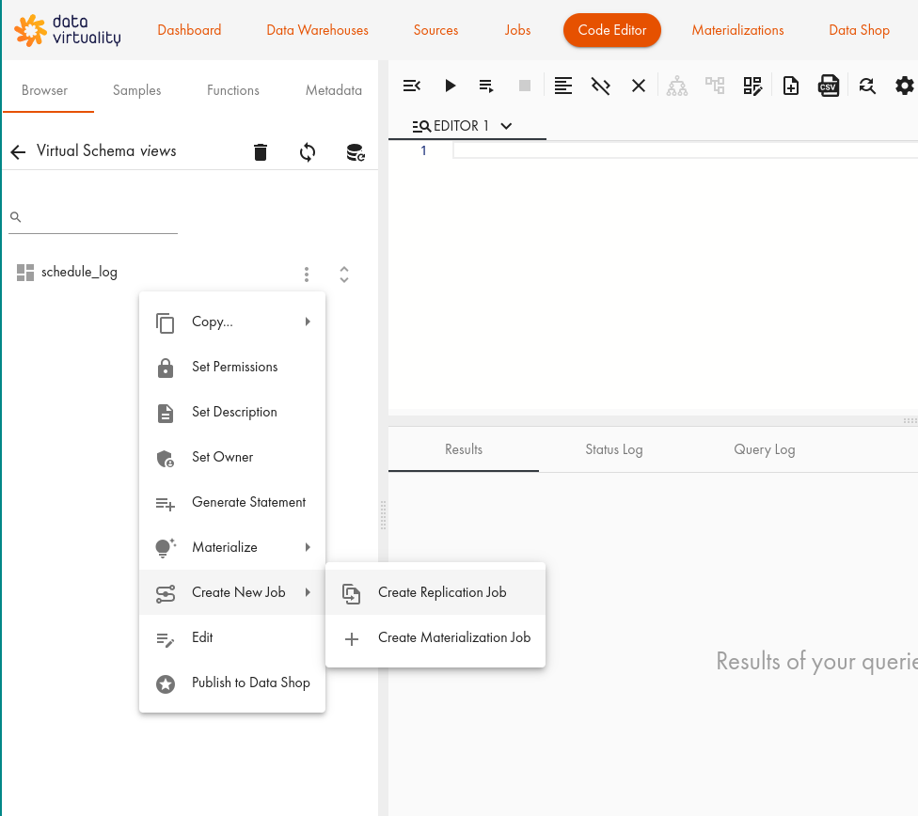Open the EDITOR 1 dropdown chevron
The image size is (918, 816).
pos(506,125)
